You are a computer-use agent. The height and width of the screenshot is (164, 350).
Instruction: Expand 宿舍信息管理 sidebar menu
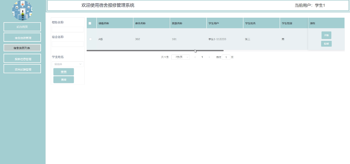(22, 37)
